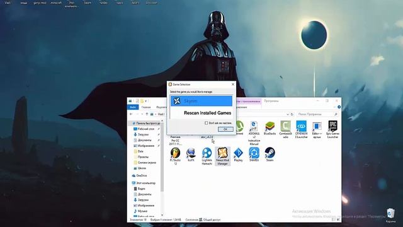Image resolution: width=403 pixels, height=227 pixels.
Task: Open the Главная ribbon tab
Action: pyautogui.click(x=146, y=107)
